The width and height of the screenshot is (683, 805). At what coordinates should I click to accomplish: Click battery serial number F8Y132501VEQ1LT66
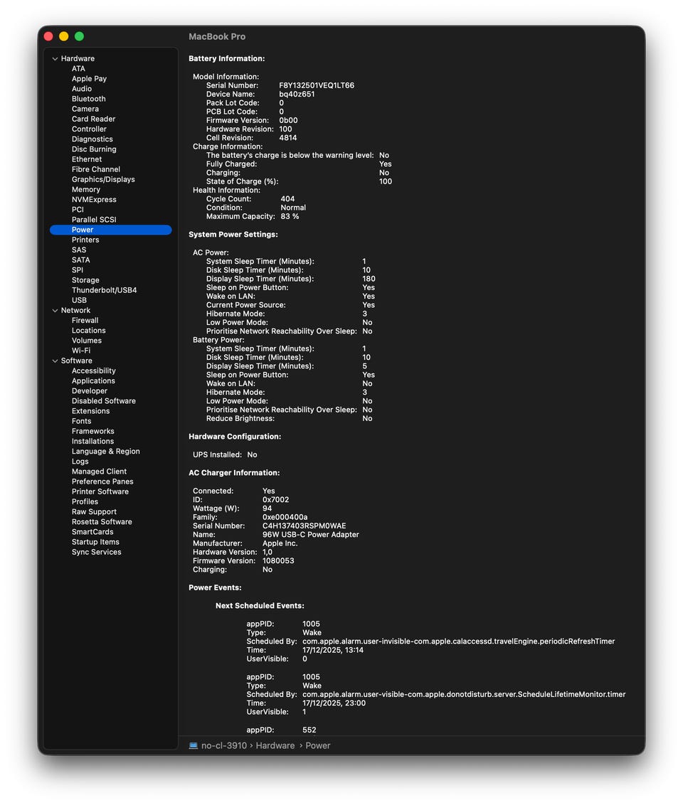click(317, 86)
